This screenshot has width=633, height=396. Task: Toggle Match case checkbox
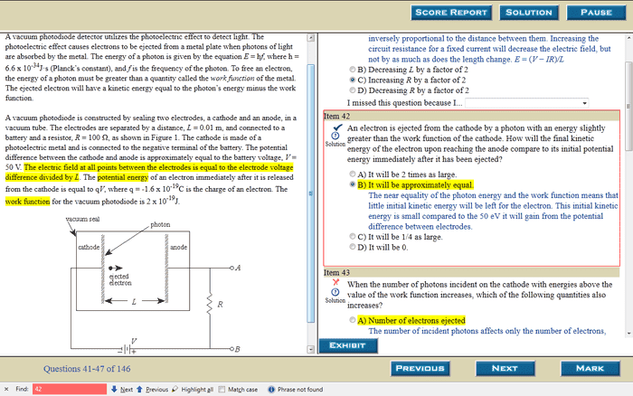pos(222,389)
